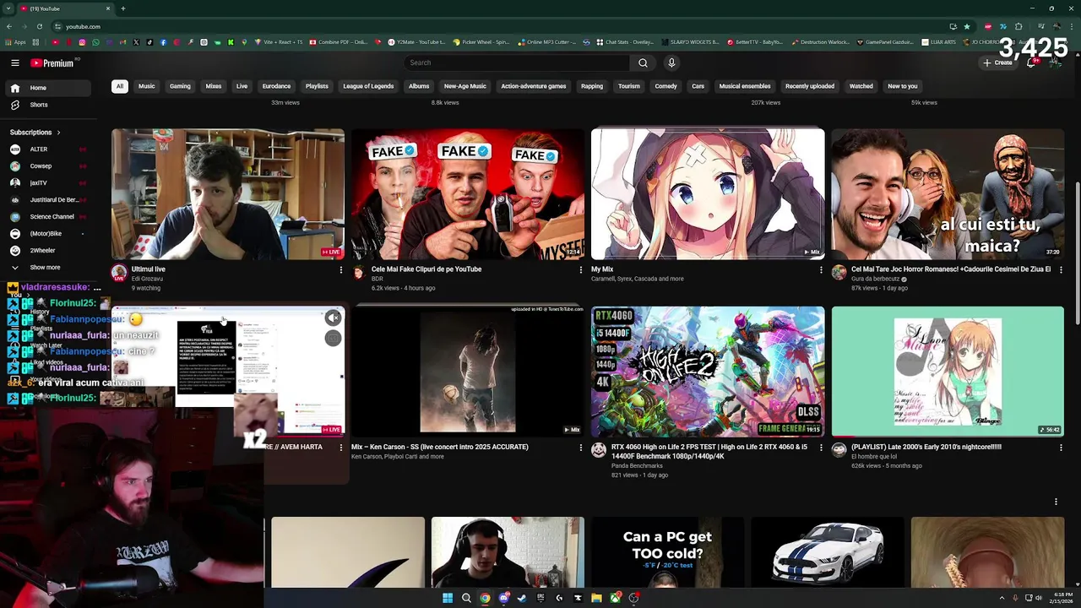The width and height of the screenshot is (1081, 608).
Task: Open the Create button
Action: [x=997, y=62]
